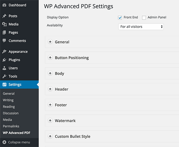The image size is (179, 147).
Task: Open the Tools menu label
Action: [x=13, y=76]
